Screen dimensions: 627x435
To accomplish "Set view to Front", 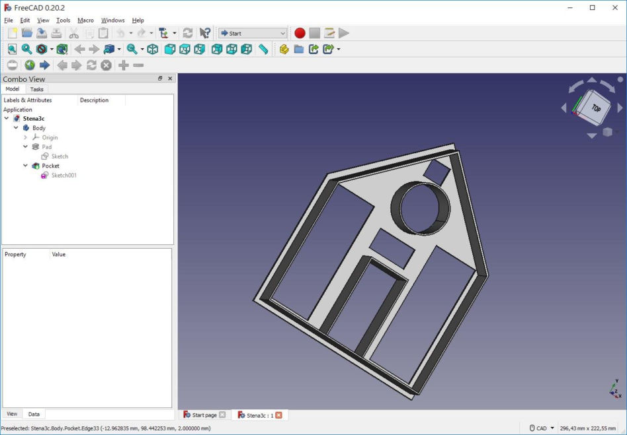I will (170, 49).
